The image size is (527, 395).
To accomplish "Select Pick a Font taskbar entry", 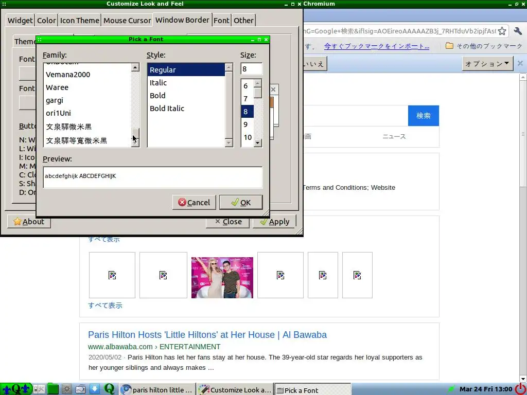I will click(312, 390).
